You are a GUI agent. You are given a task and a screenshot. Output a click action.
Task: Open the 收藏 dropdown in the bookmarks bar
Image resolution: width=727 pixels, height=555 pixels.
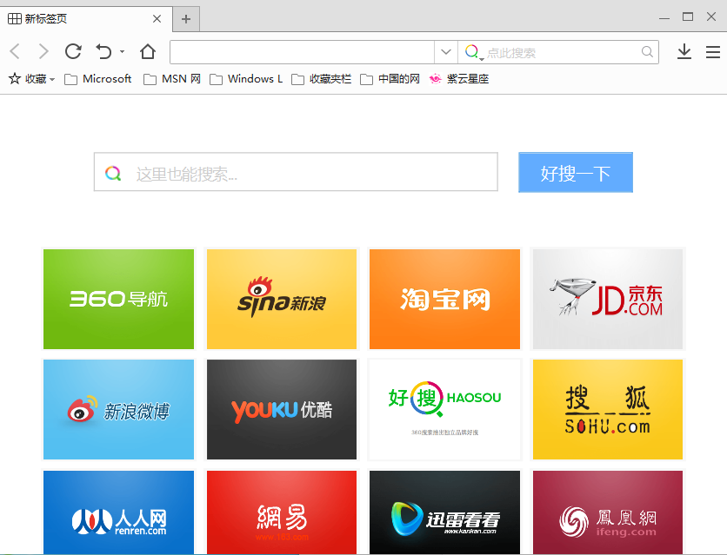click(36, 78)
